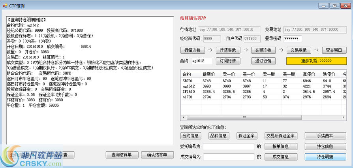The height and width of the screenshot is (168, 353).
Task: Click the 交易所保证金率 button
Action: point(281,136)
